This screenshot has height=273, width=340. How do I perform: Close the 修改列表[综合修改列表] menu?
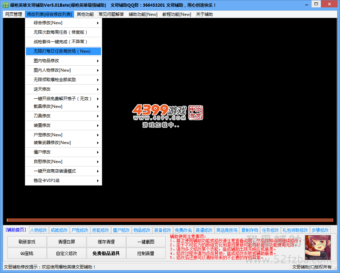click(49, 14)
